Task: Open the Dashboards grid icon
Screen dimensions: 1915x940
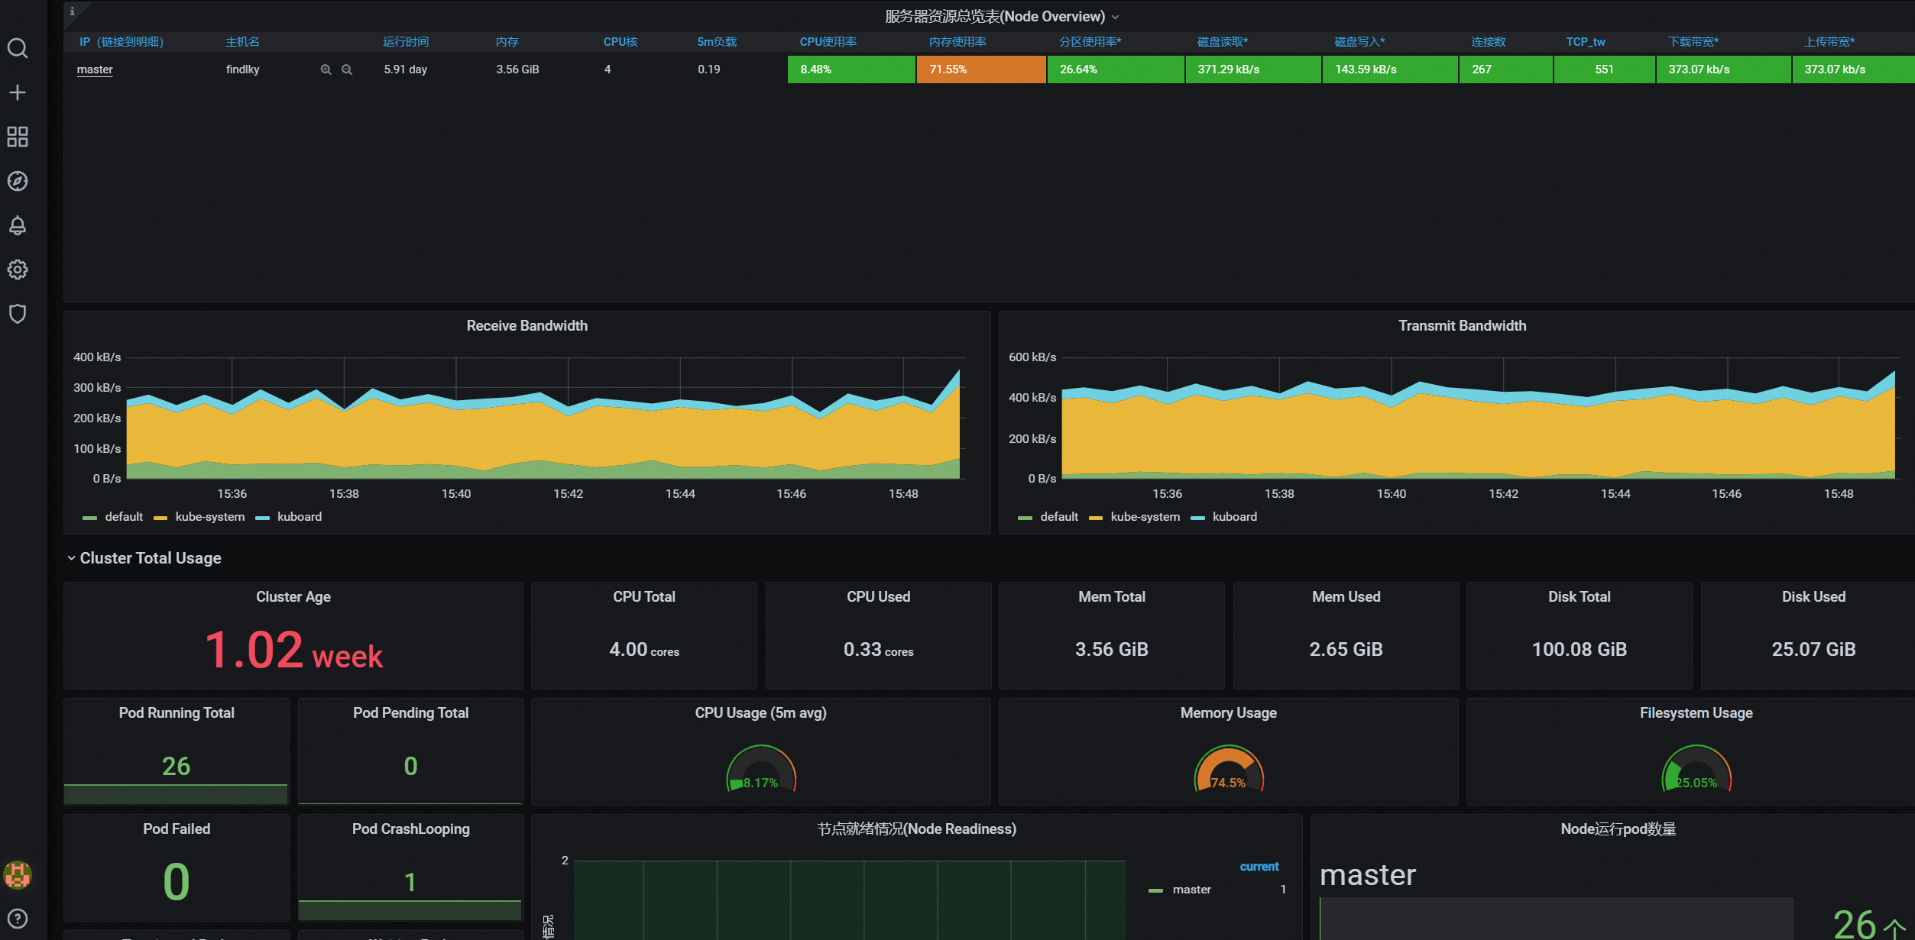Action: click(18, 137)
